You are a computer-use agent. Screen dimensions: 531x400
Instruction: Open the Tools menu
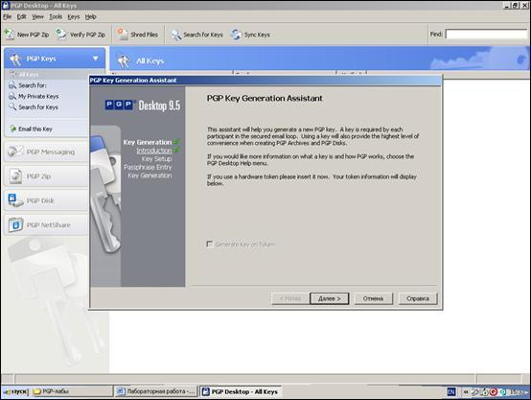pos(56,16)
